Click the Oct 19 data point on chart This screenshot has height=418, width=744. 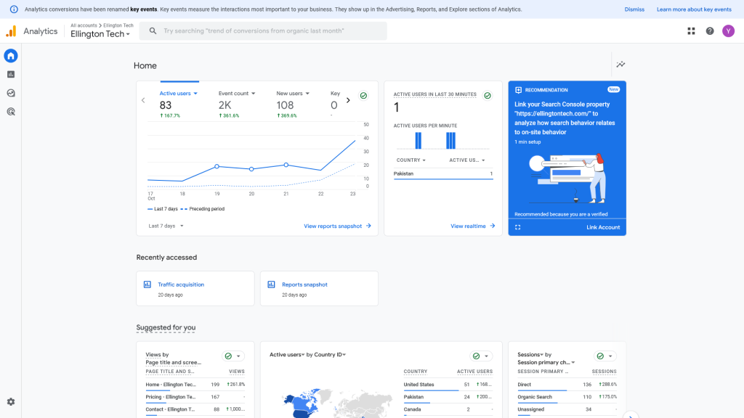pos(217,166)
